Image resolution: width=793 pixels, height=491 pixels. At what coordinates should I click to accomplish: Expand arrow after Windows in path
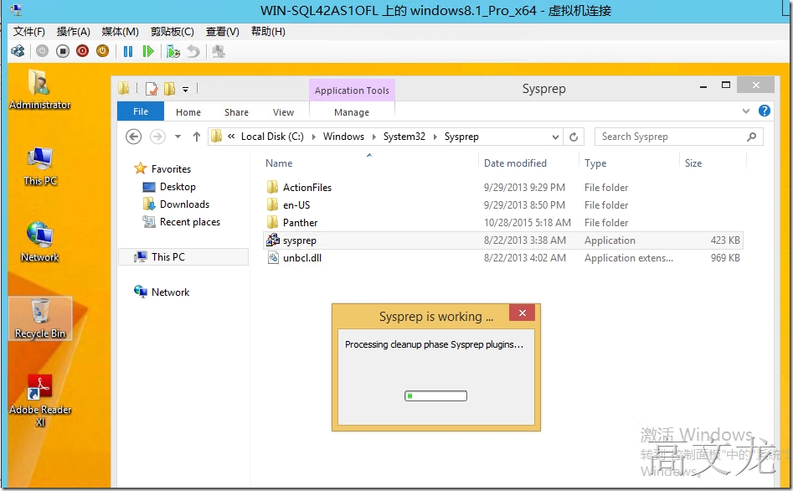click(373, 137)
